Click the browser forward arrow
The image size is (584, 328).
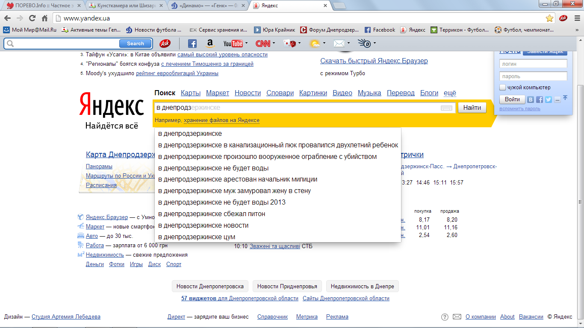pyautogui.click(x=20, y=18)
